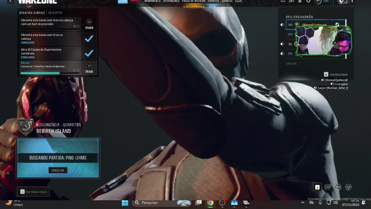
Task: Mute the [NomaD]johncolt speaker icon in squad list
Action: click(x=282, y=25)
